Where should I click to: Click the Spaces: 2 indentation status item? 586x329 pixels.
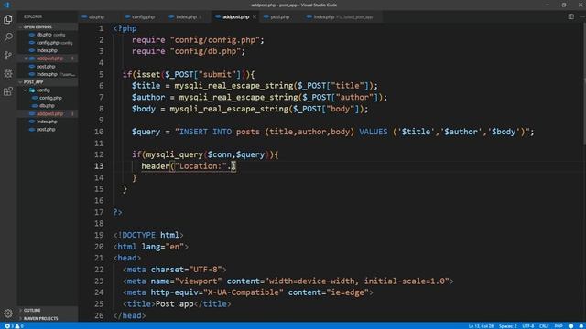pyautogui.click(x=508, y=326)
